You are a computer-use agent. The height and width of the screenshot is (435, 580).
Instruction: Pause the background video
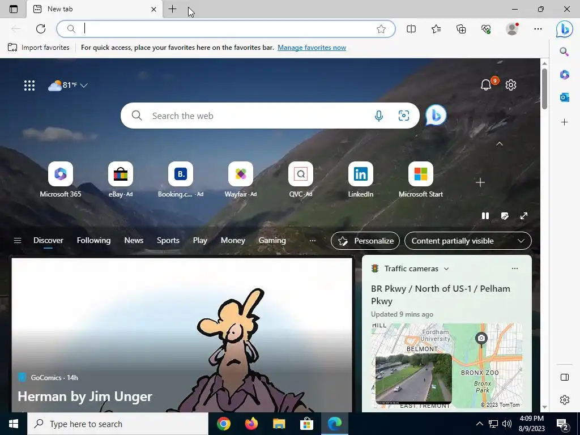click(x=485, y=216)
